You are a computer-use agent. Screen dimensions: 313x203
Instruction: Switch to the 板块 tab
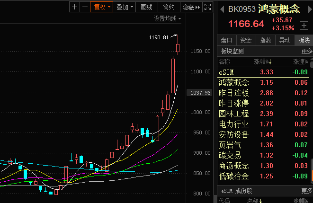pyautogui.click(x=304, y=40)
